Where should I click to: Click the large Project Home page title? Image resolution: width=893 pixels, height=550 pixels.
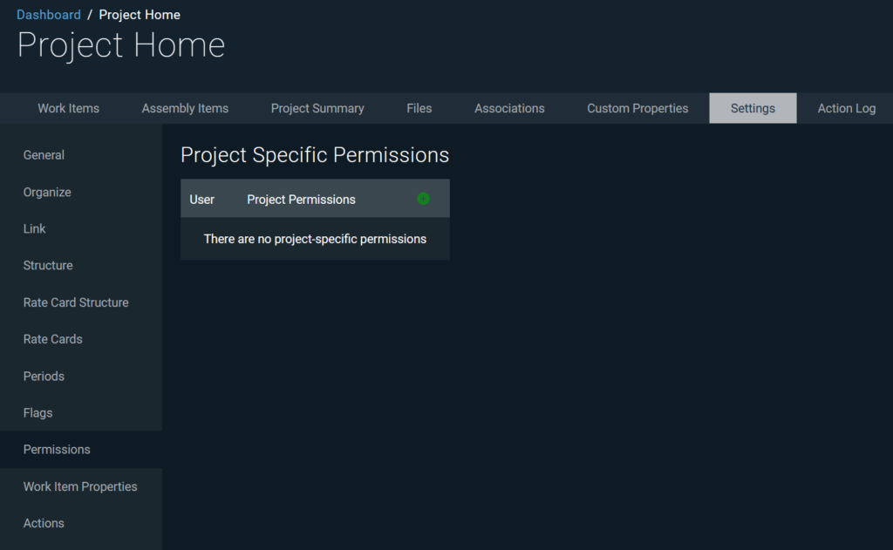coord(120,45)
